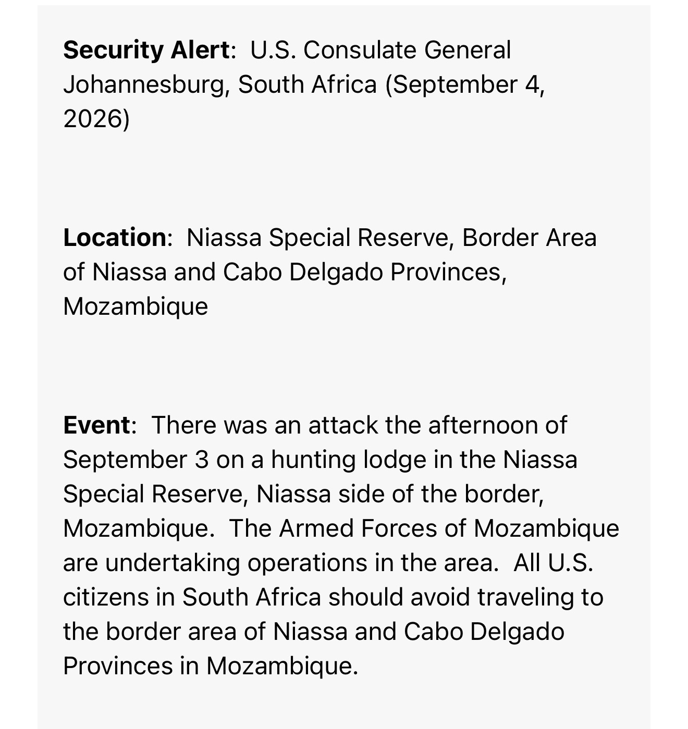The image size is (688, 729).
Task: Click the bold "Event" label
Action: coord(96,425)
